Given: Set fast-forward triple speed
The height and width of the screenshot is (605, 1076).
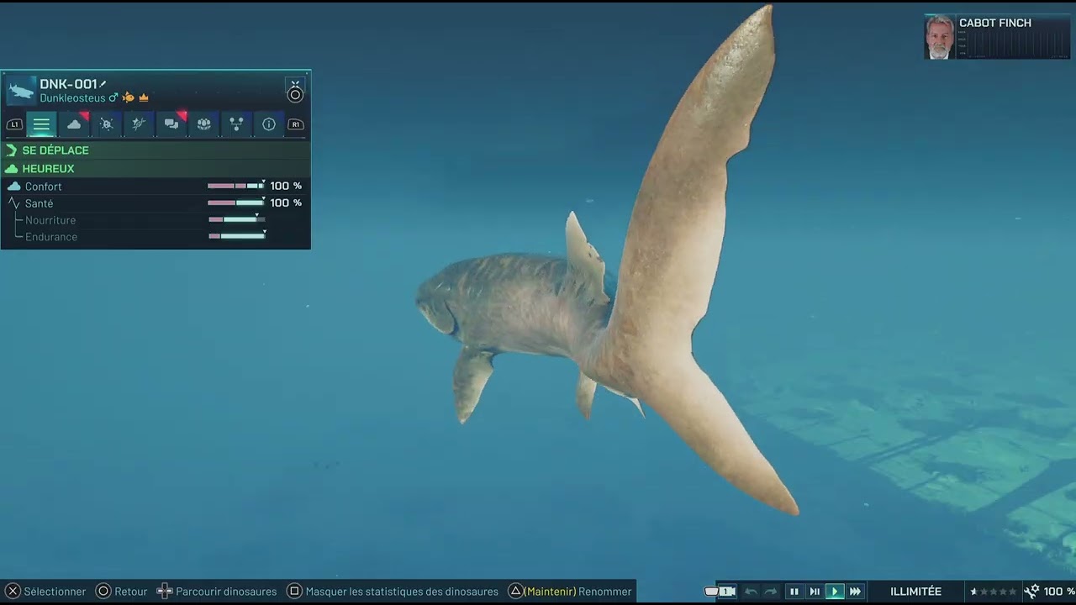Looking at the screenshot, I should (855, 592).
